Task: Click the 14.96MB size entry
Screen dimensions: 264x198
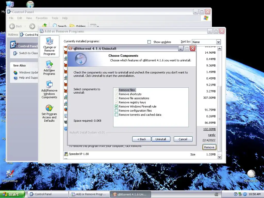Action: coord(210,53)
